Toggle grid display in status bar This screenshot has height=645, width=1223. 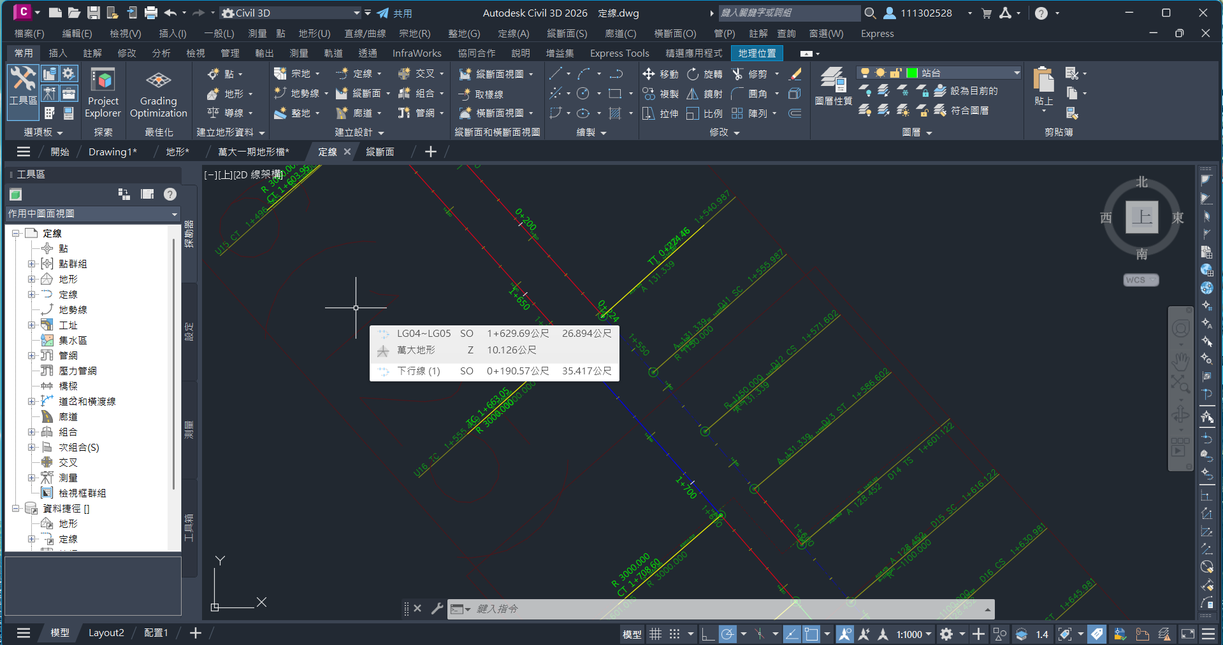click(655, 634)
